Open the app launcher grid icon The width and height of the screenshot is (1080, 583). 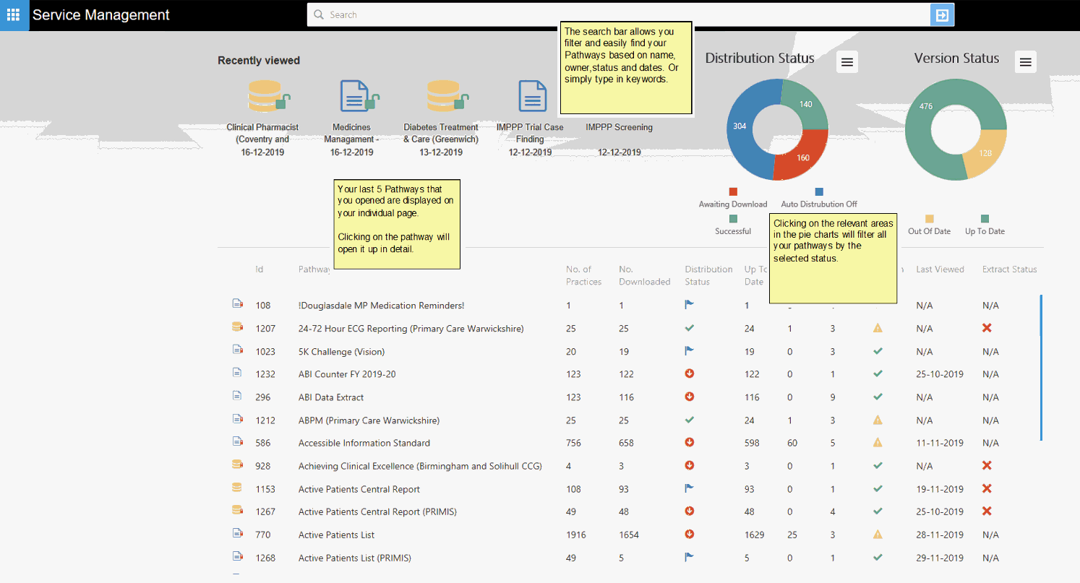[x=14, y=15]
